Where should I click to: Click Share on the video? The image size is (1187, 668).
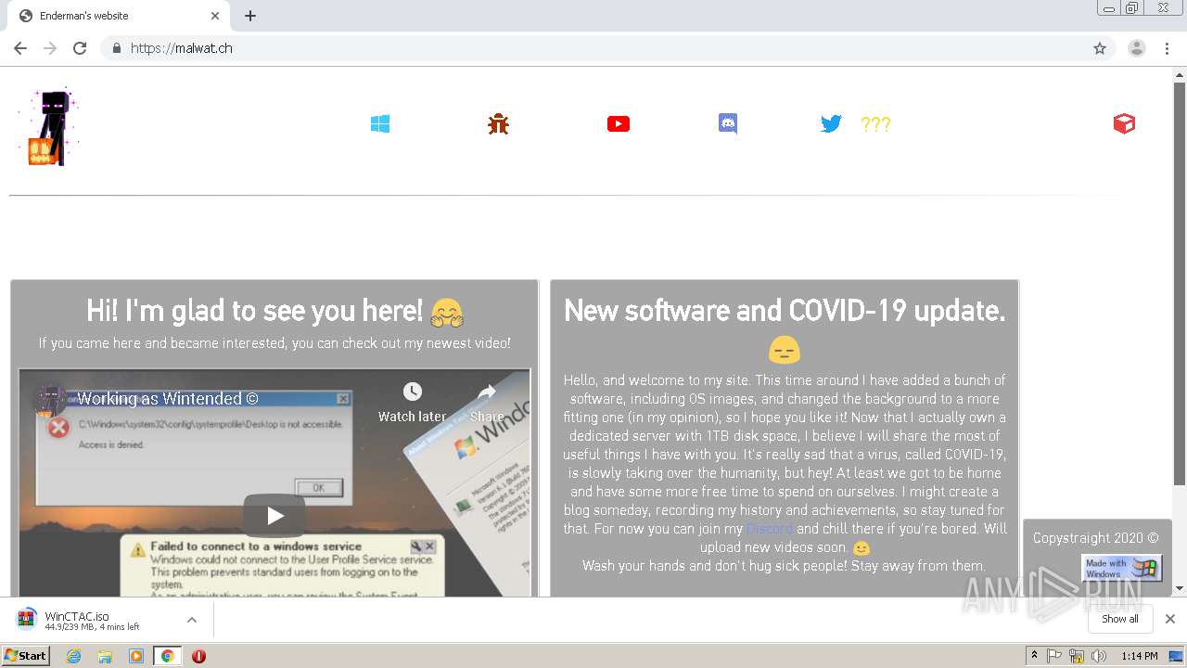coord(487,403)
